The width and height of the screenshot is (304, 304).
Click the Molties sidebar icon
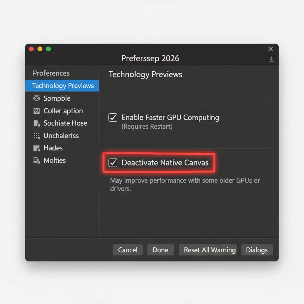37,160
